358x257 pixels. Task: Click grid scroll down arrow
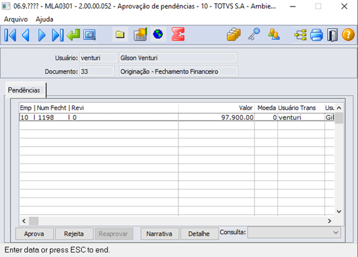(339, 212)
